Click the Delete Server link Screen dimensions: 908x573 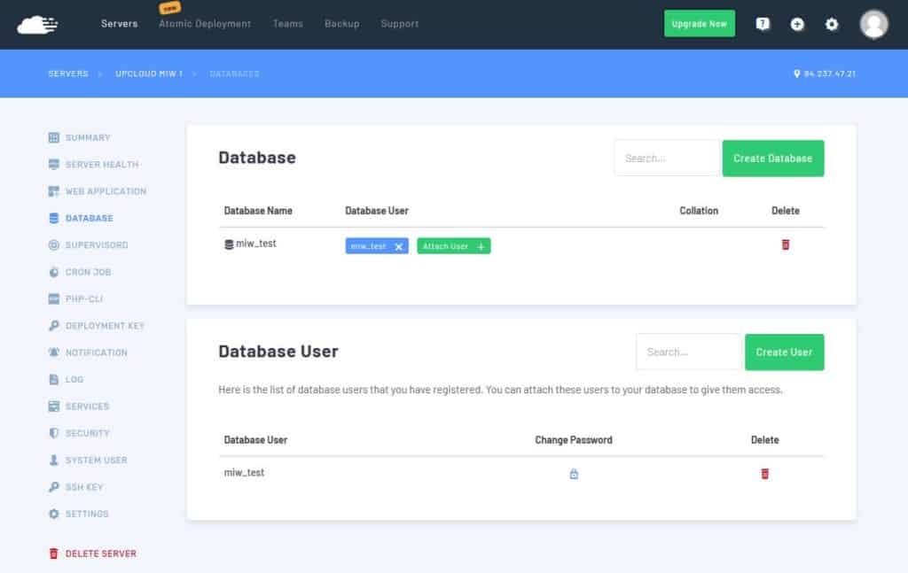click(101, 554)
